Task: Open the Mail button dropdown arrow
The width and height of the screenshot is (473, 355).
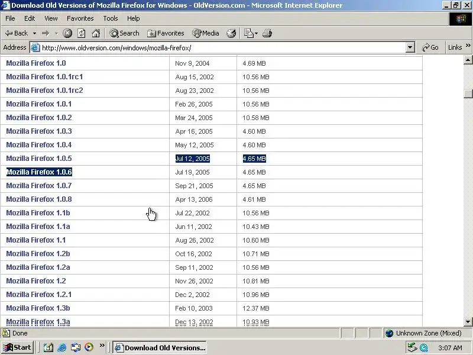Action: (x=256, y=33)
